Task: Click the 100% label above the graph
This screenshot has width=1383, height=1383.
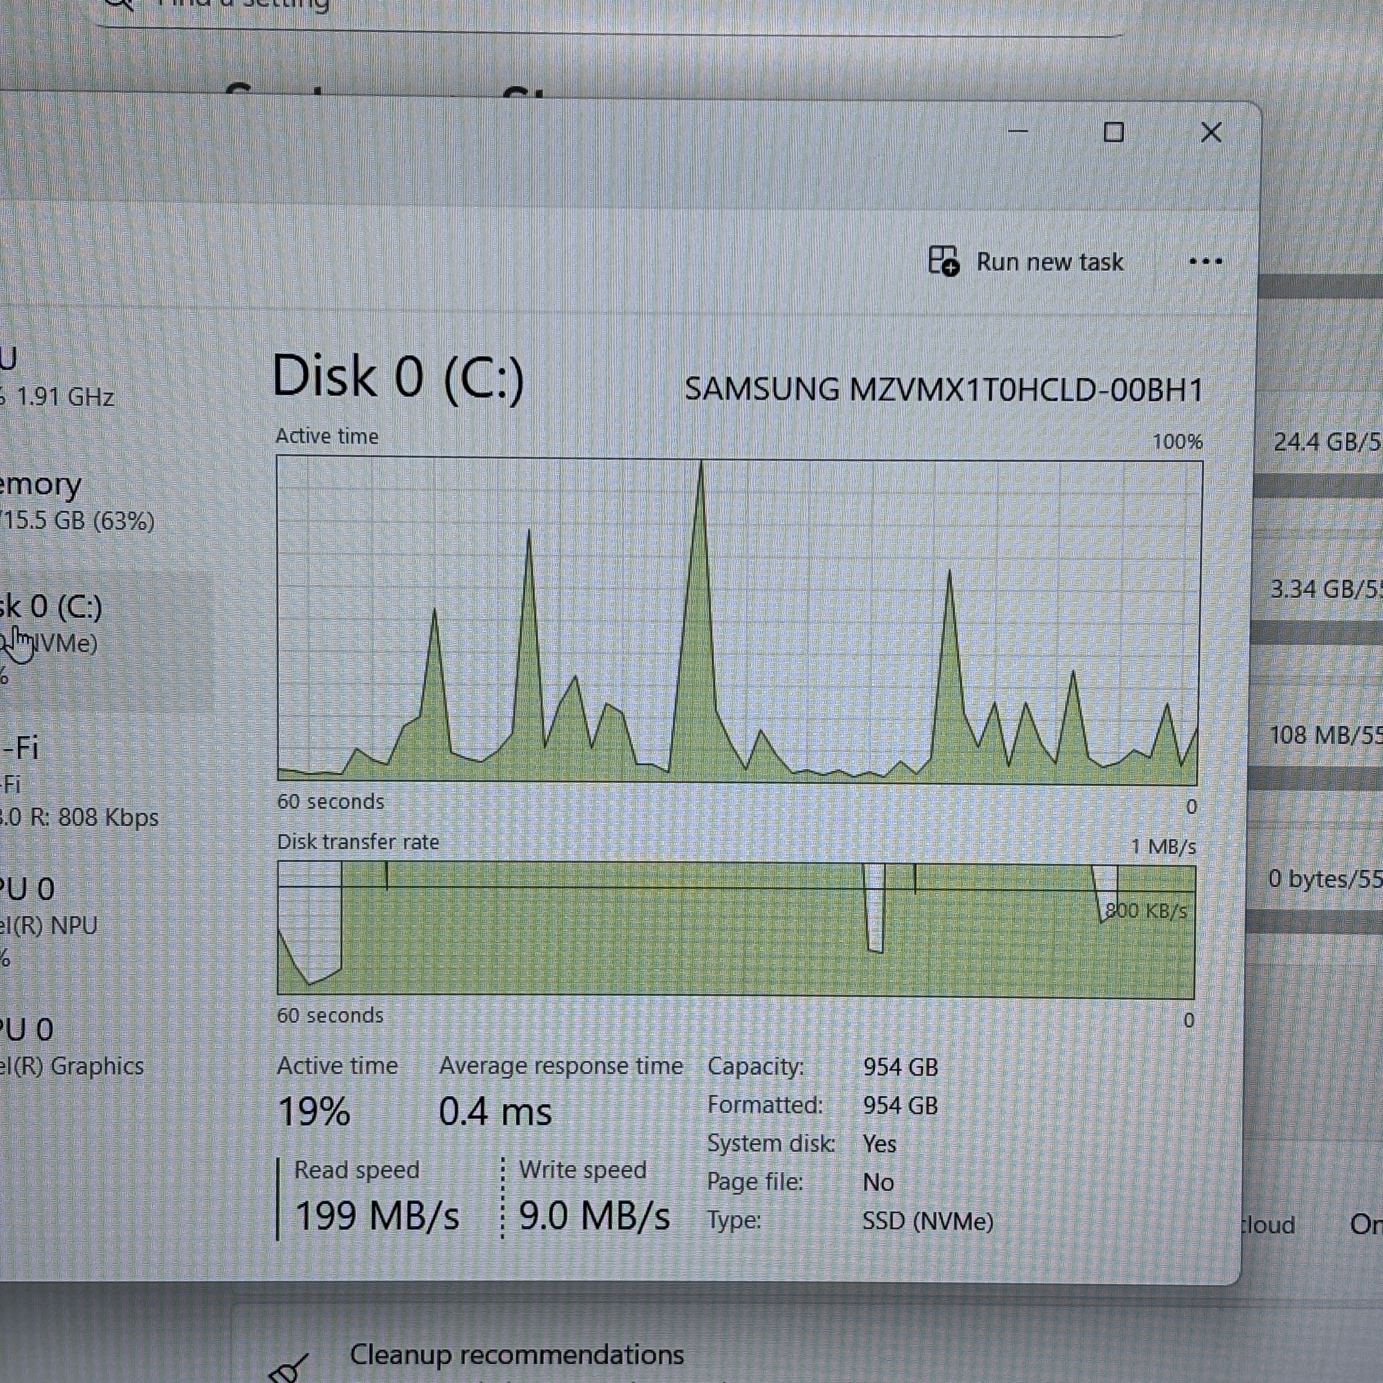Action: coord(1178,441)
